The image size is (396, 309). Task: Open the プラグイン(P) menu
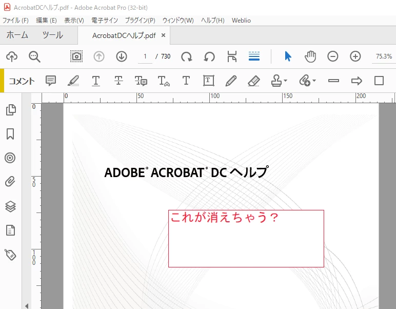tap(140, 21)
